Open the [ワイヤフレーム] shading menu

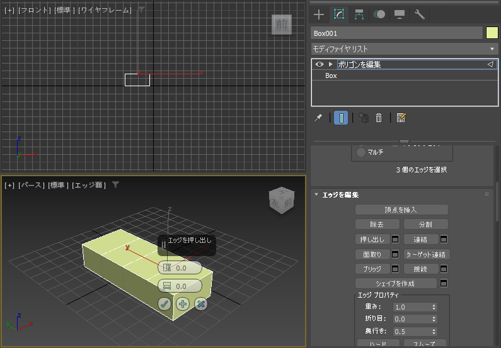(105, 10)
